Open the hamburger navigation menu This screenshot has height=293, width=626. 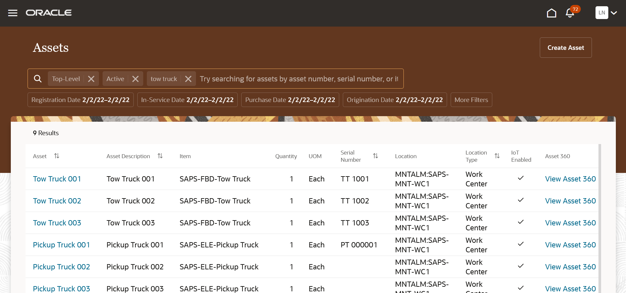[x=13, y=13]
